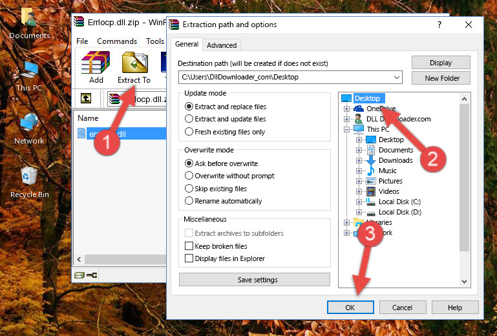Click the Display button
Screen dimensions: 497x336
[441, 63]
